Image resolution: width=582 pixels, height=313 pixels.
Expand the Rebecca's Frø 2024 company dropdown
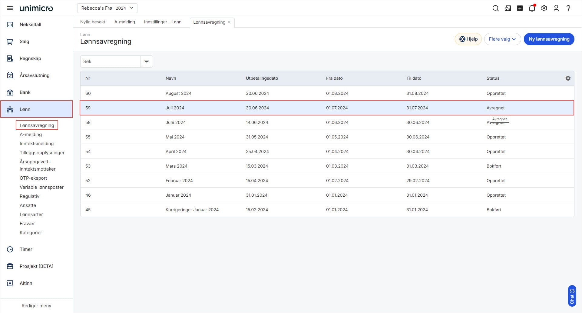[107, 8]
